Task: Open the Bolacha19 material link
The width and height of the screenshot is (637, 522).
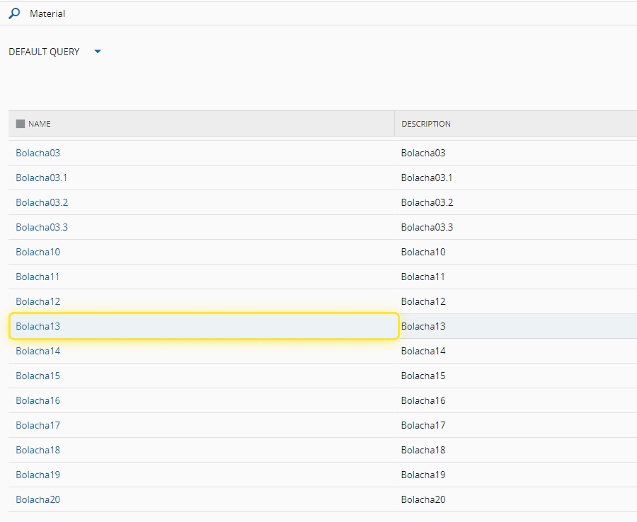Action: (x=38, y=475)
